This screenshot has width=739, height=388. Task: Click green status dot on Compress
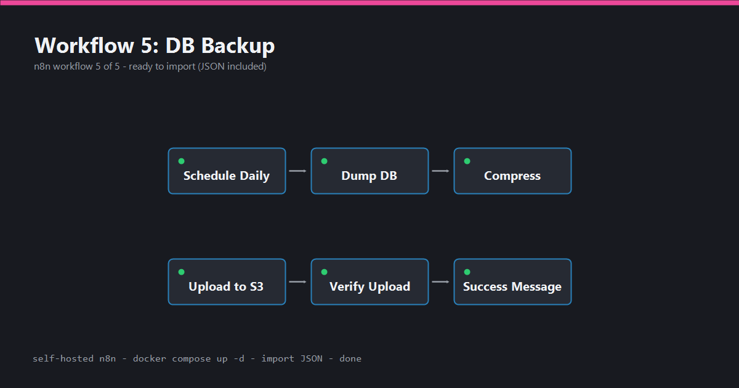tap(467, 161)
